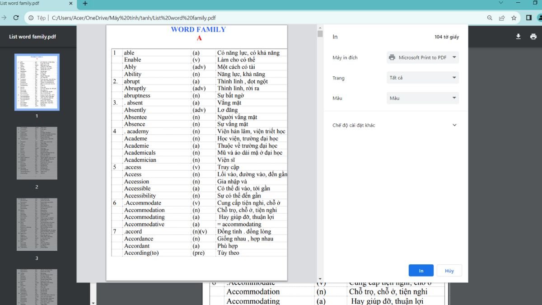Viewport: 542px width, 305px height.
Task: Click the browser reload icon
Action: [16, 18]
